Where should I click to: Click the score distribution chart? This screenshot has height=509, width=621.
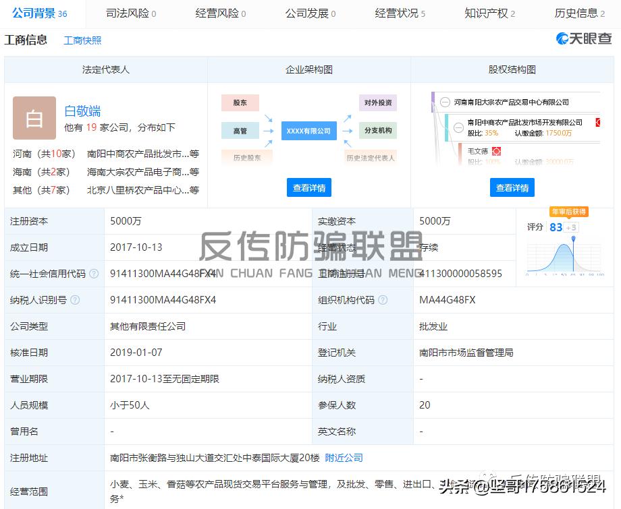pyautogui.click(x=565, y=256)
